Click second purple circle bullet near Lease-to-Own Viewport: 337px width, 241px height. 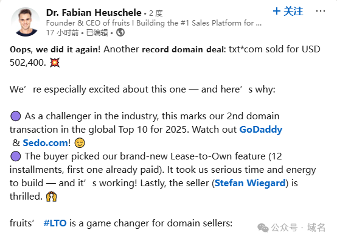pyautogui.click(x=16, y=156)
